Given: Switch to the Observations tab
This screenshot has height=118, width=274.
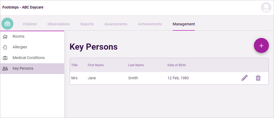Looking at the screenshot, I should pyautogui.click(x=59, y=24).
